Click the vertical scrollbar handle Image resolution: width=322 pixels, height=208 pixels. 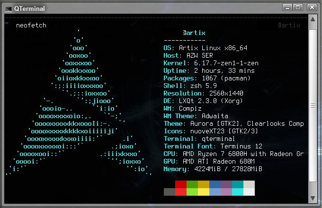click(x=313, y=105)
